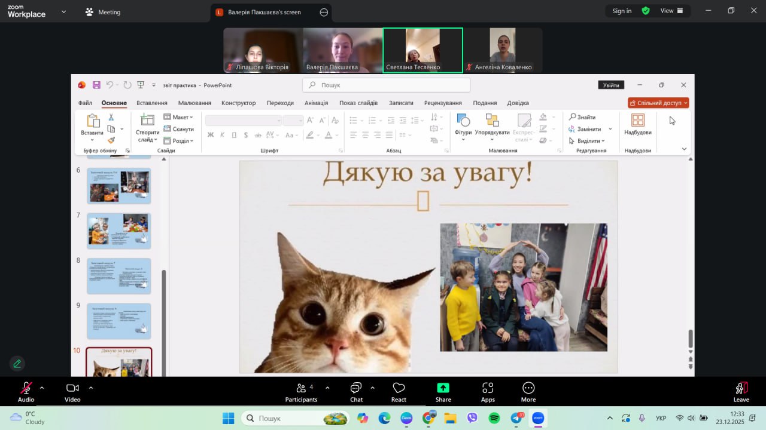
Task: Collapse the PowerPoint ribbon with the chevron
Action: [x=684, y=149]
